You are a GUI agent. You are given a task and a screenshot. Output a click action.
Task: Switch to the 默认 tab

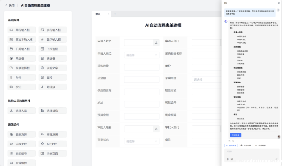point(98,14)
